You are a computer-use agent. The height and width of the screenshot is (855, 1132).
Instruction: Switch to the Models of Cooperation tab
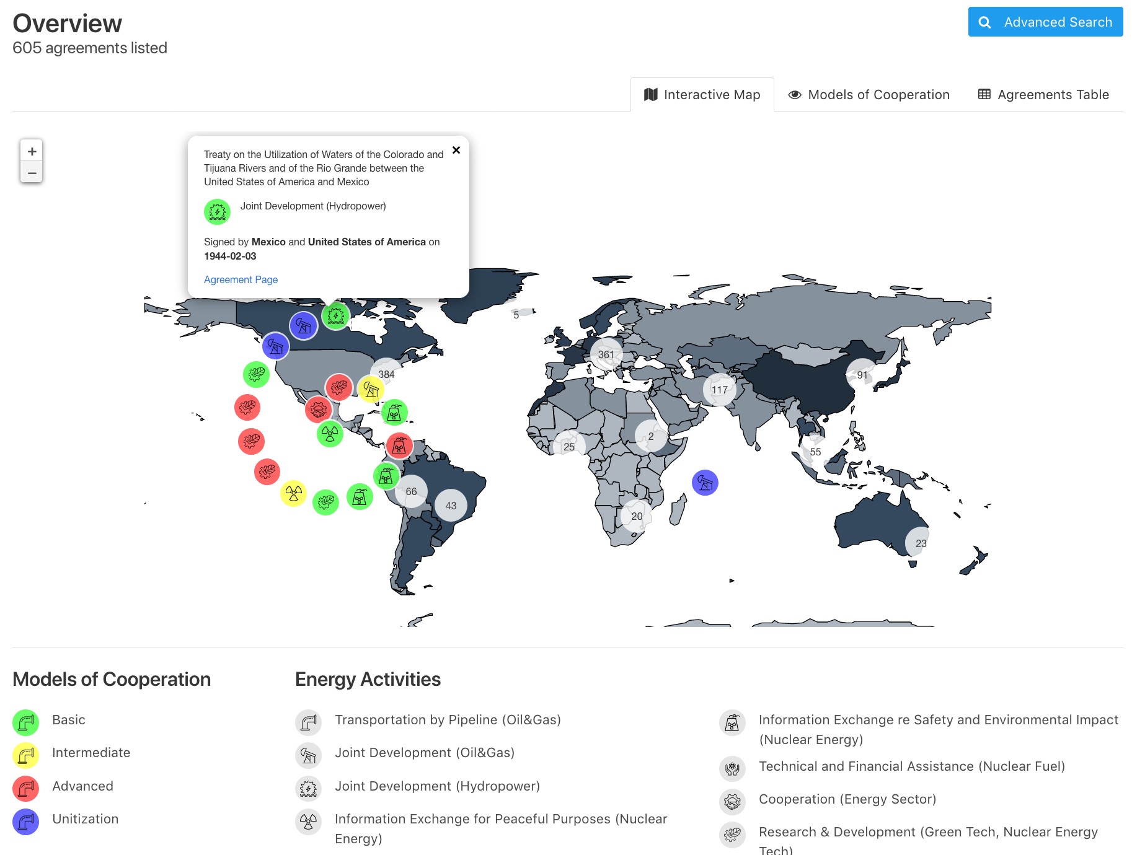(x=869, y=95)
